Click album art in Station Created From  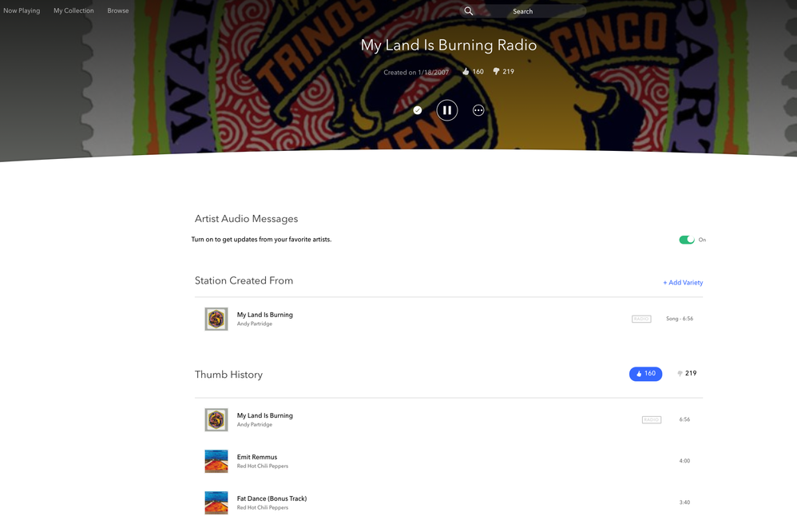(x=216, y=319)
